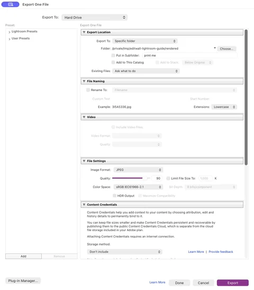The width and height of the screenshot is (254, 290).
Task: Open the Extensions Lowercase dropdown
Action: (224, 107)
